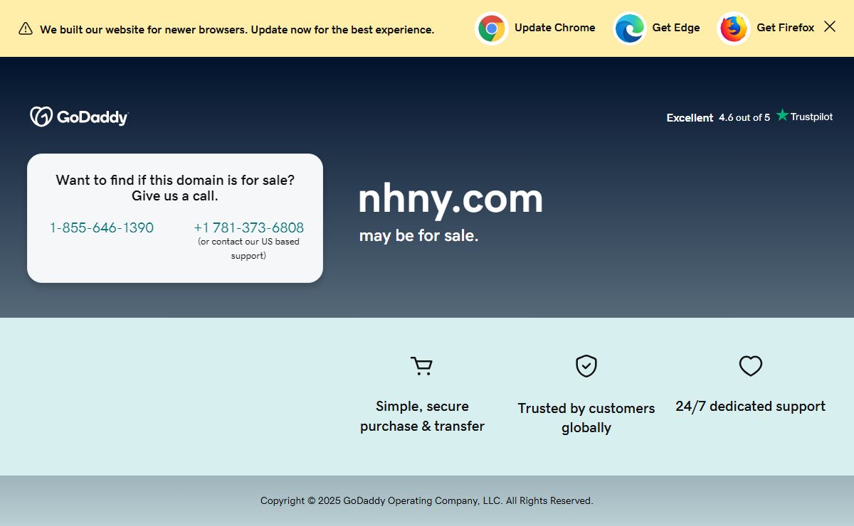Click the Get Edge link

click(676, 28)
